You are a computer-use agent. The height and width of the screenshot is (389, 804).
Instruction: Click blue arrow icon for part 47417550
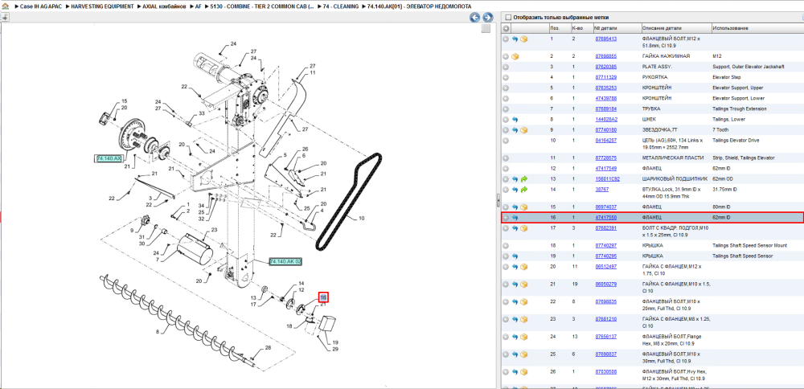(x=515, y=218)
